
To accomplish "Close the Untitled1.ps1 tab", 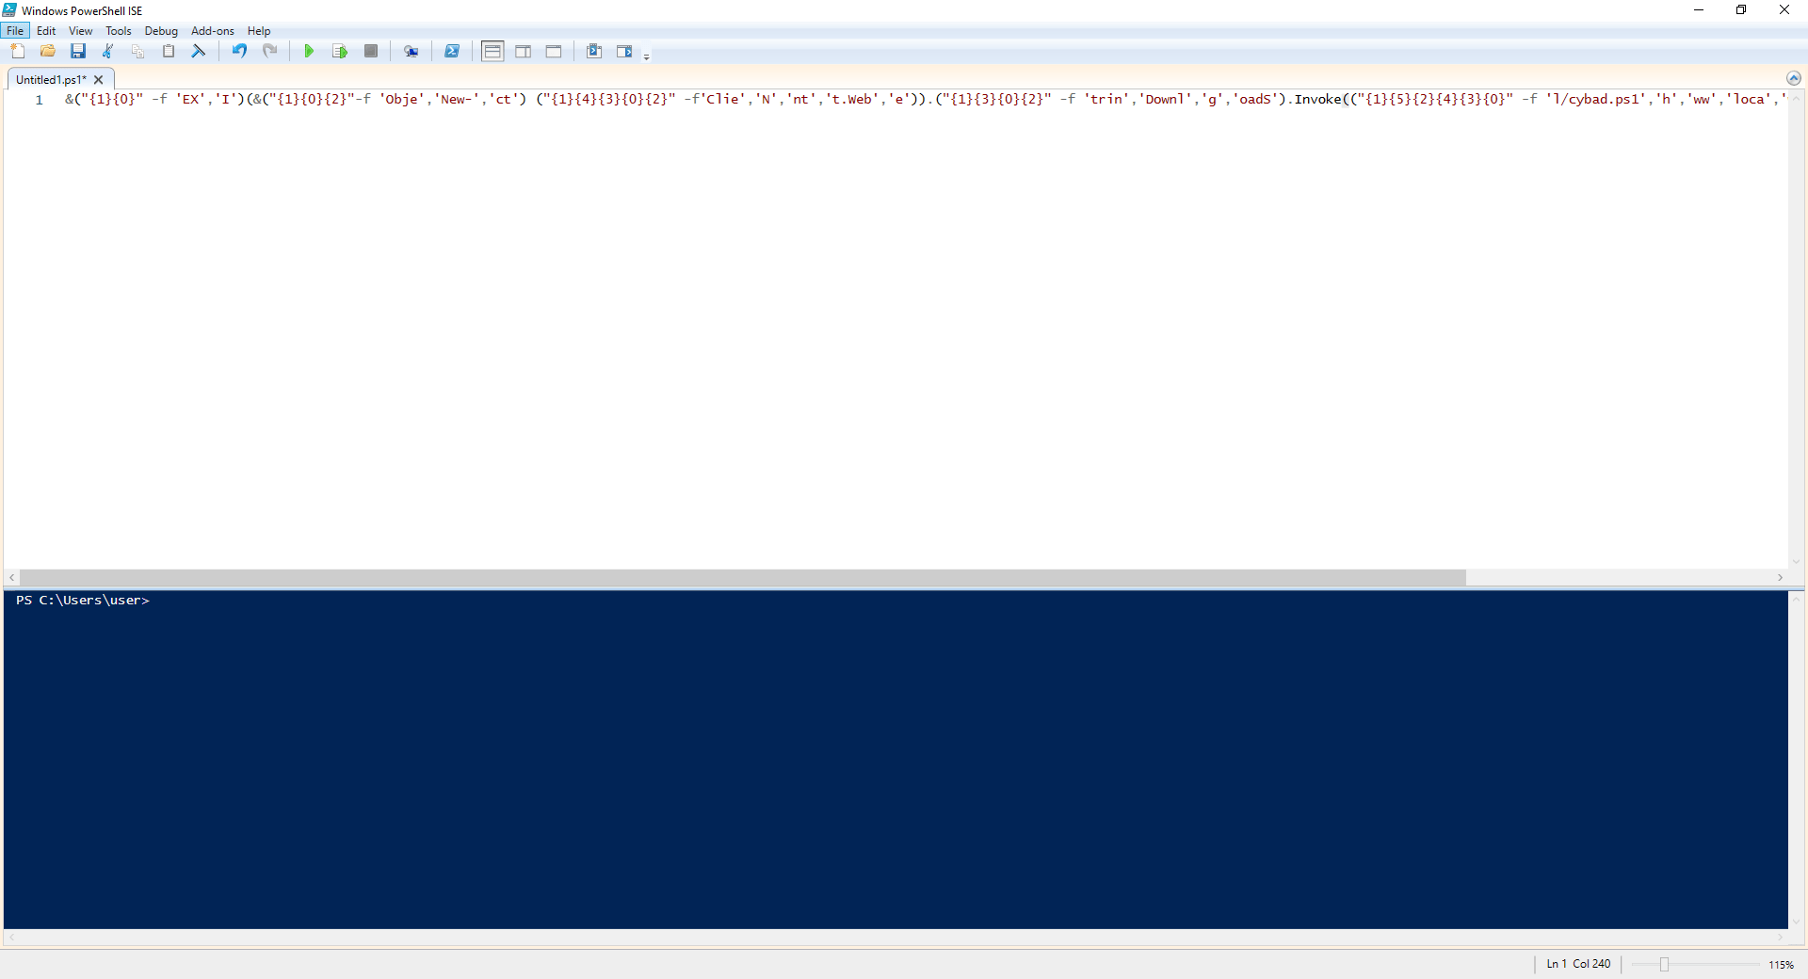I will 99,80.
